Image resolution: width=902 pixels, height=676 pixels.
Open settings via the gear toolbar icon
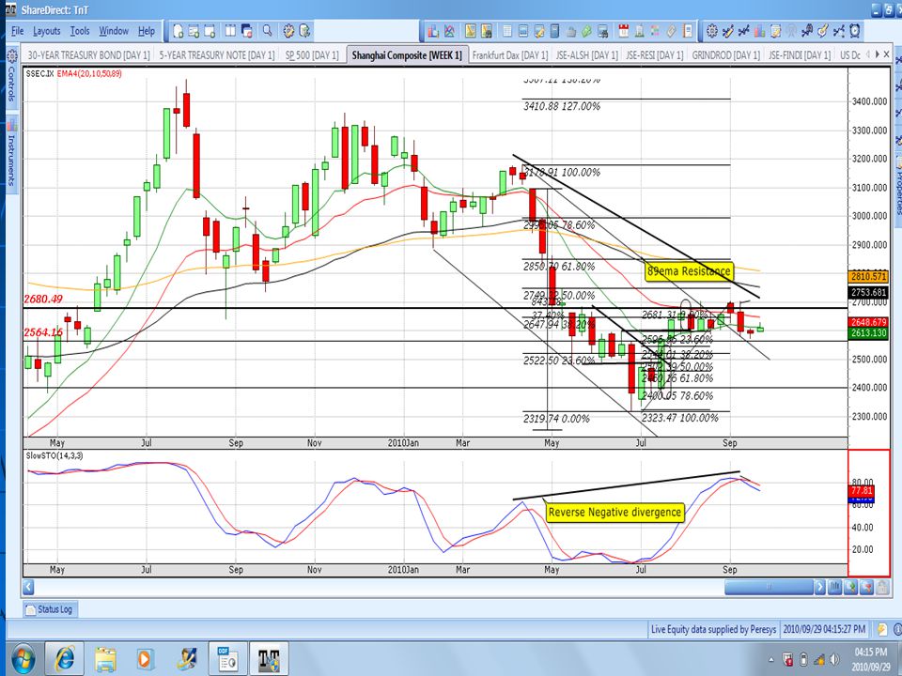pos(288,31)
